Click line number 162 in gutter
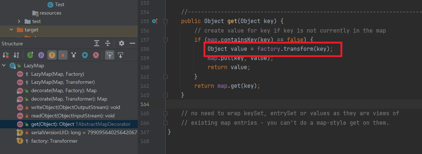The height and width of the screenshot is (154, 422). 145,86
